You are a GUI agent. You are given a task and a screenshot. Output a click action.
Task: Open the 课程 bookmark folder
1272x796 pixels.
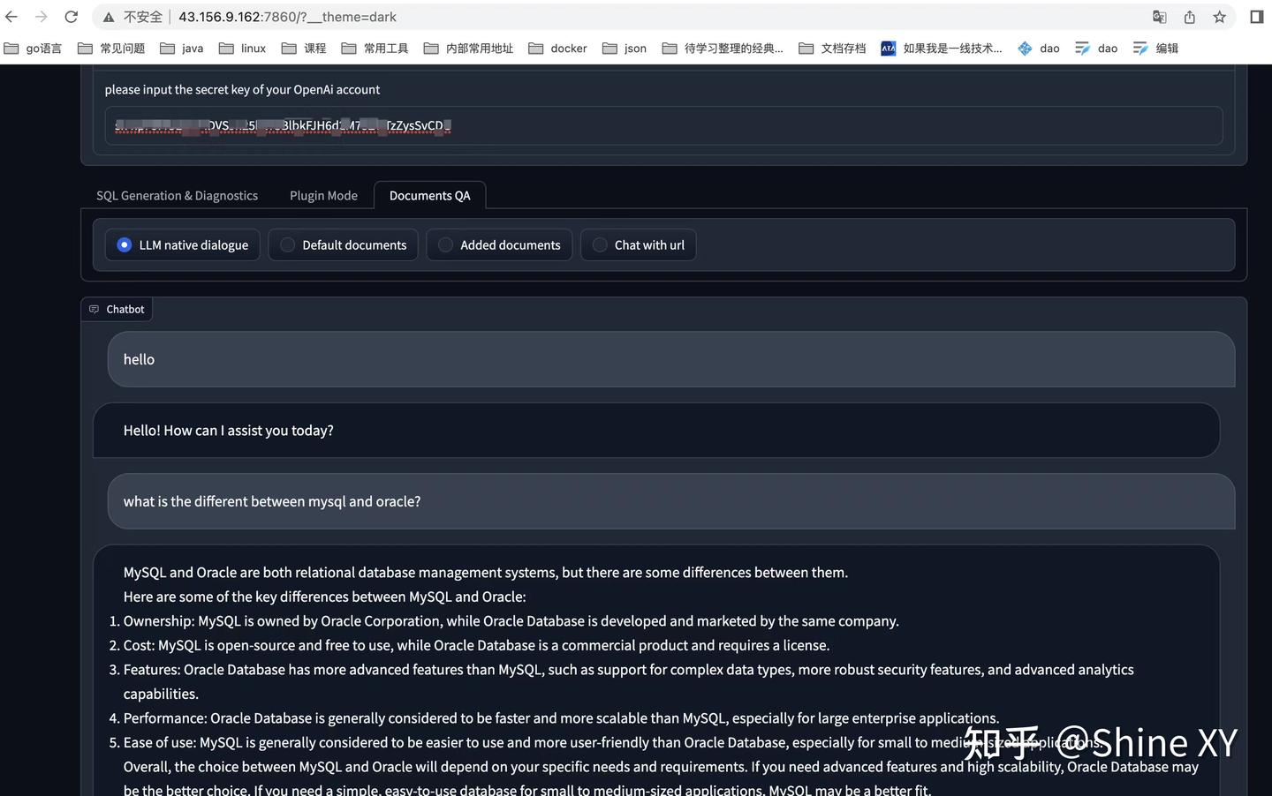[x=304, y=49]
